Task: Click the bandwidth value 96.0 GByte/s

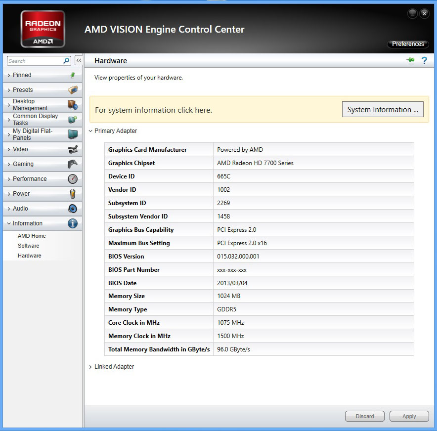Action: 233,349
